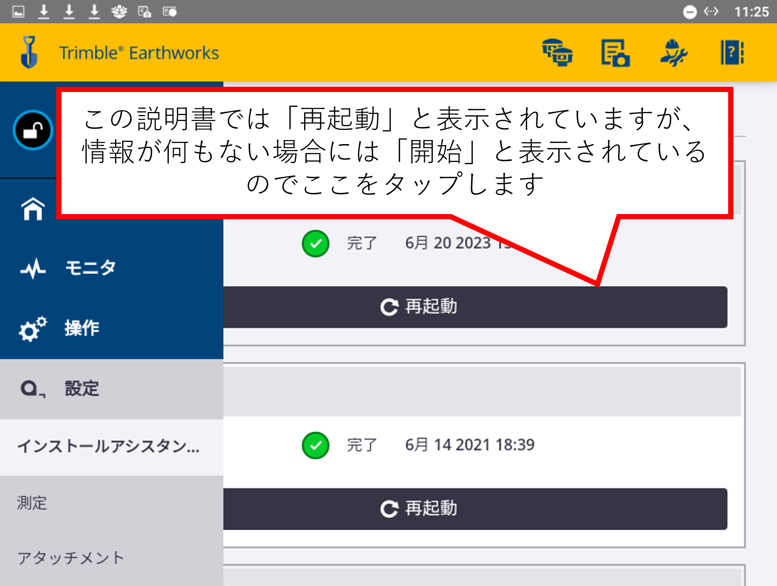The height and width of the screenshot is (586, 777).
Task: Select the waveform icon beside モニタ
Action: click(x=32, y=268)
